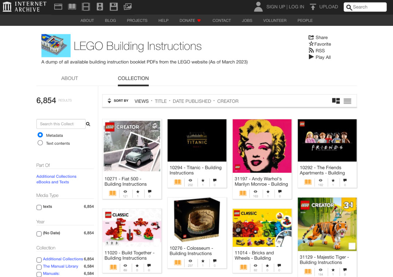
Task: Open the Software archive icon
Action: pyautogui.click(x=113, y=7)
